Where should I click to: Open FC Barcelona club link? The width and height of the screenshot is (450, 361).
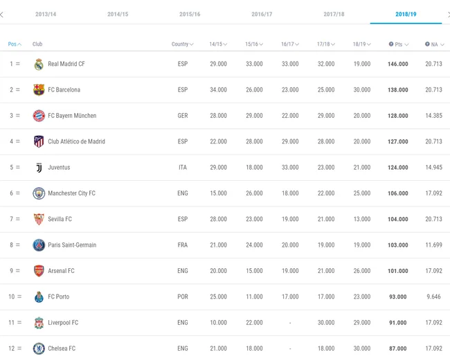click(64, 90)
